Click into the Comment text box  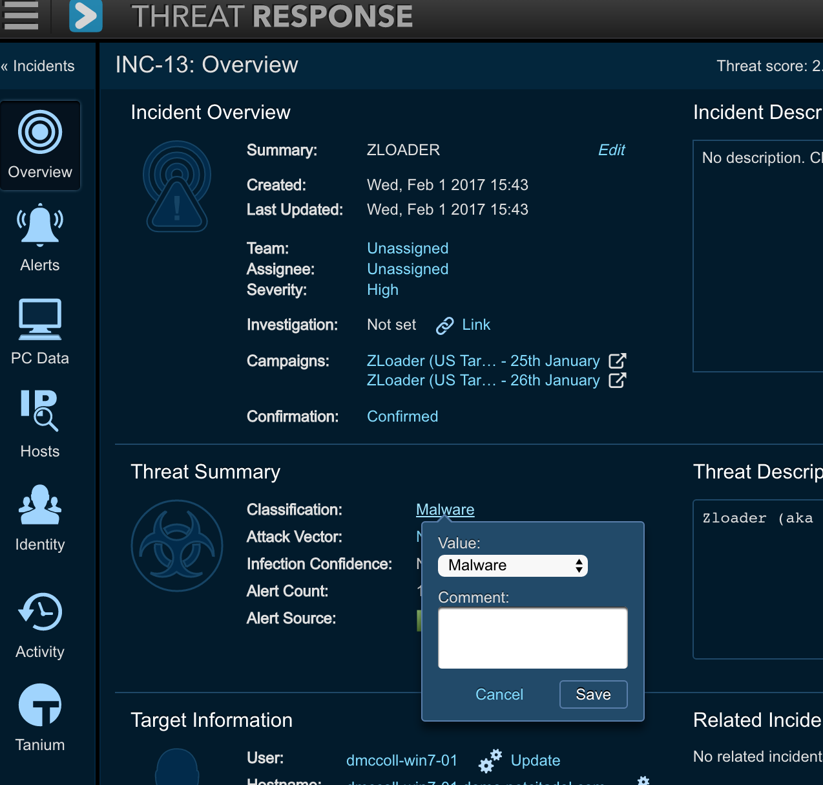[532, 638]
